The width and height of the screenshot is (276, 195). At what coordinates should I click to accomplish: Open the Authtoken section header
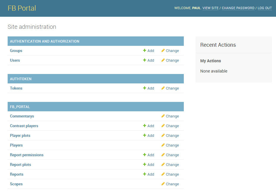(21, 79)
